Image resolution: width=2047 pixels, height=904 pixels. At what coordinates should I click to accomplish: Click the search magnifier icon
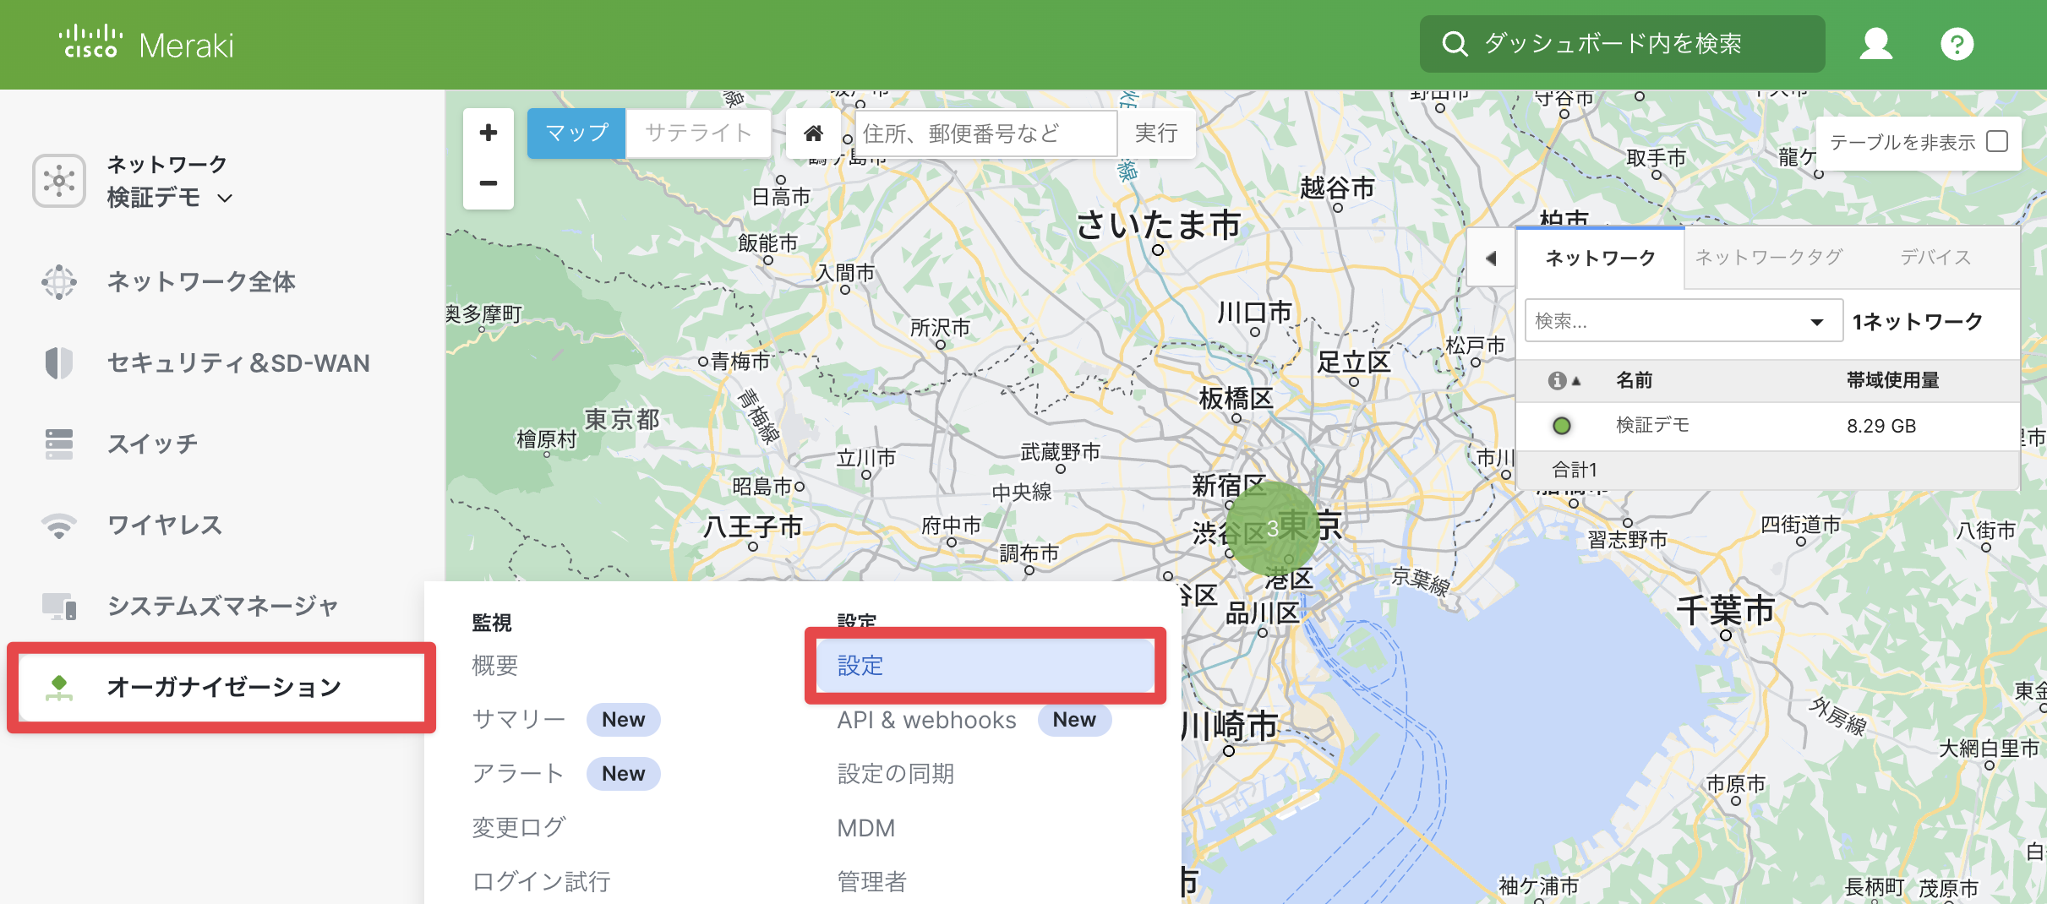pos(1454,43)
